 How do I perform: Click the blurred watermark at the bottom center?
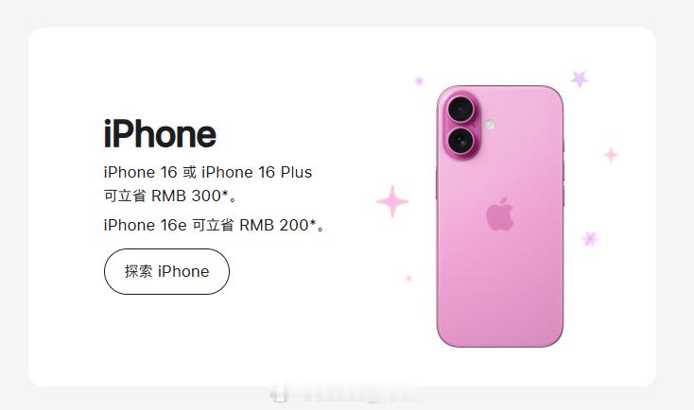click(x=345, y=394)
